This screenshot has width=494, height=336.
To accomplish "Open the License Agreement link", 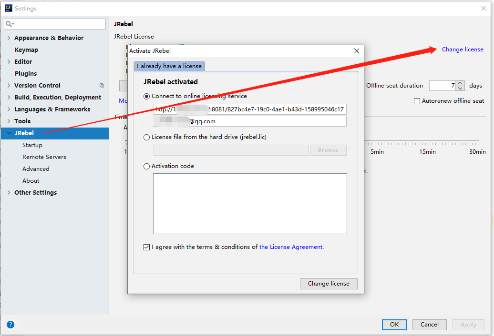I will (x=291, y=247).
